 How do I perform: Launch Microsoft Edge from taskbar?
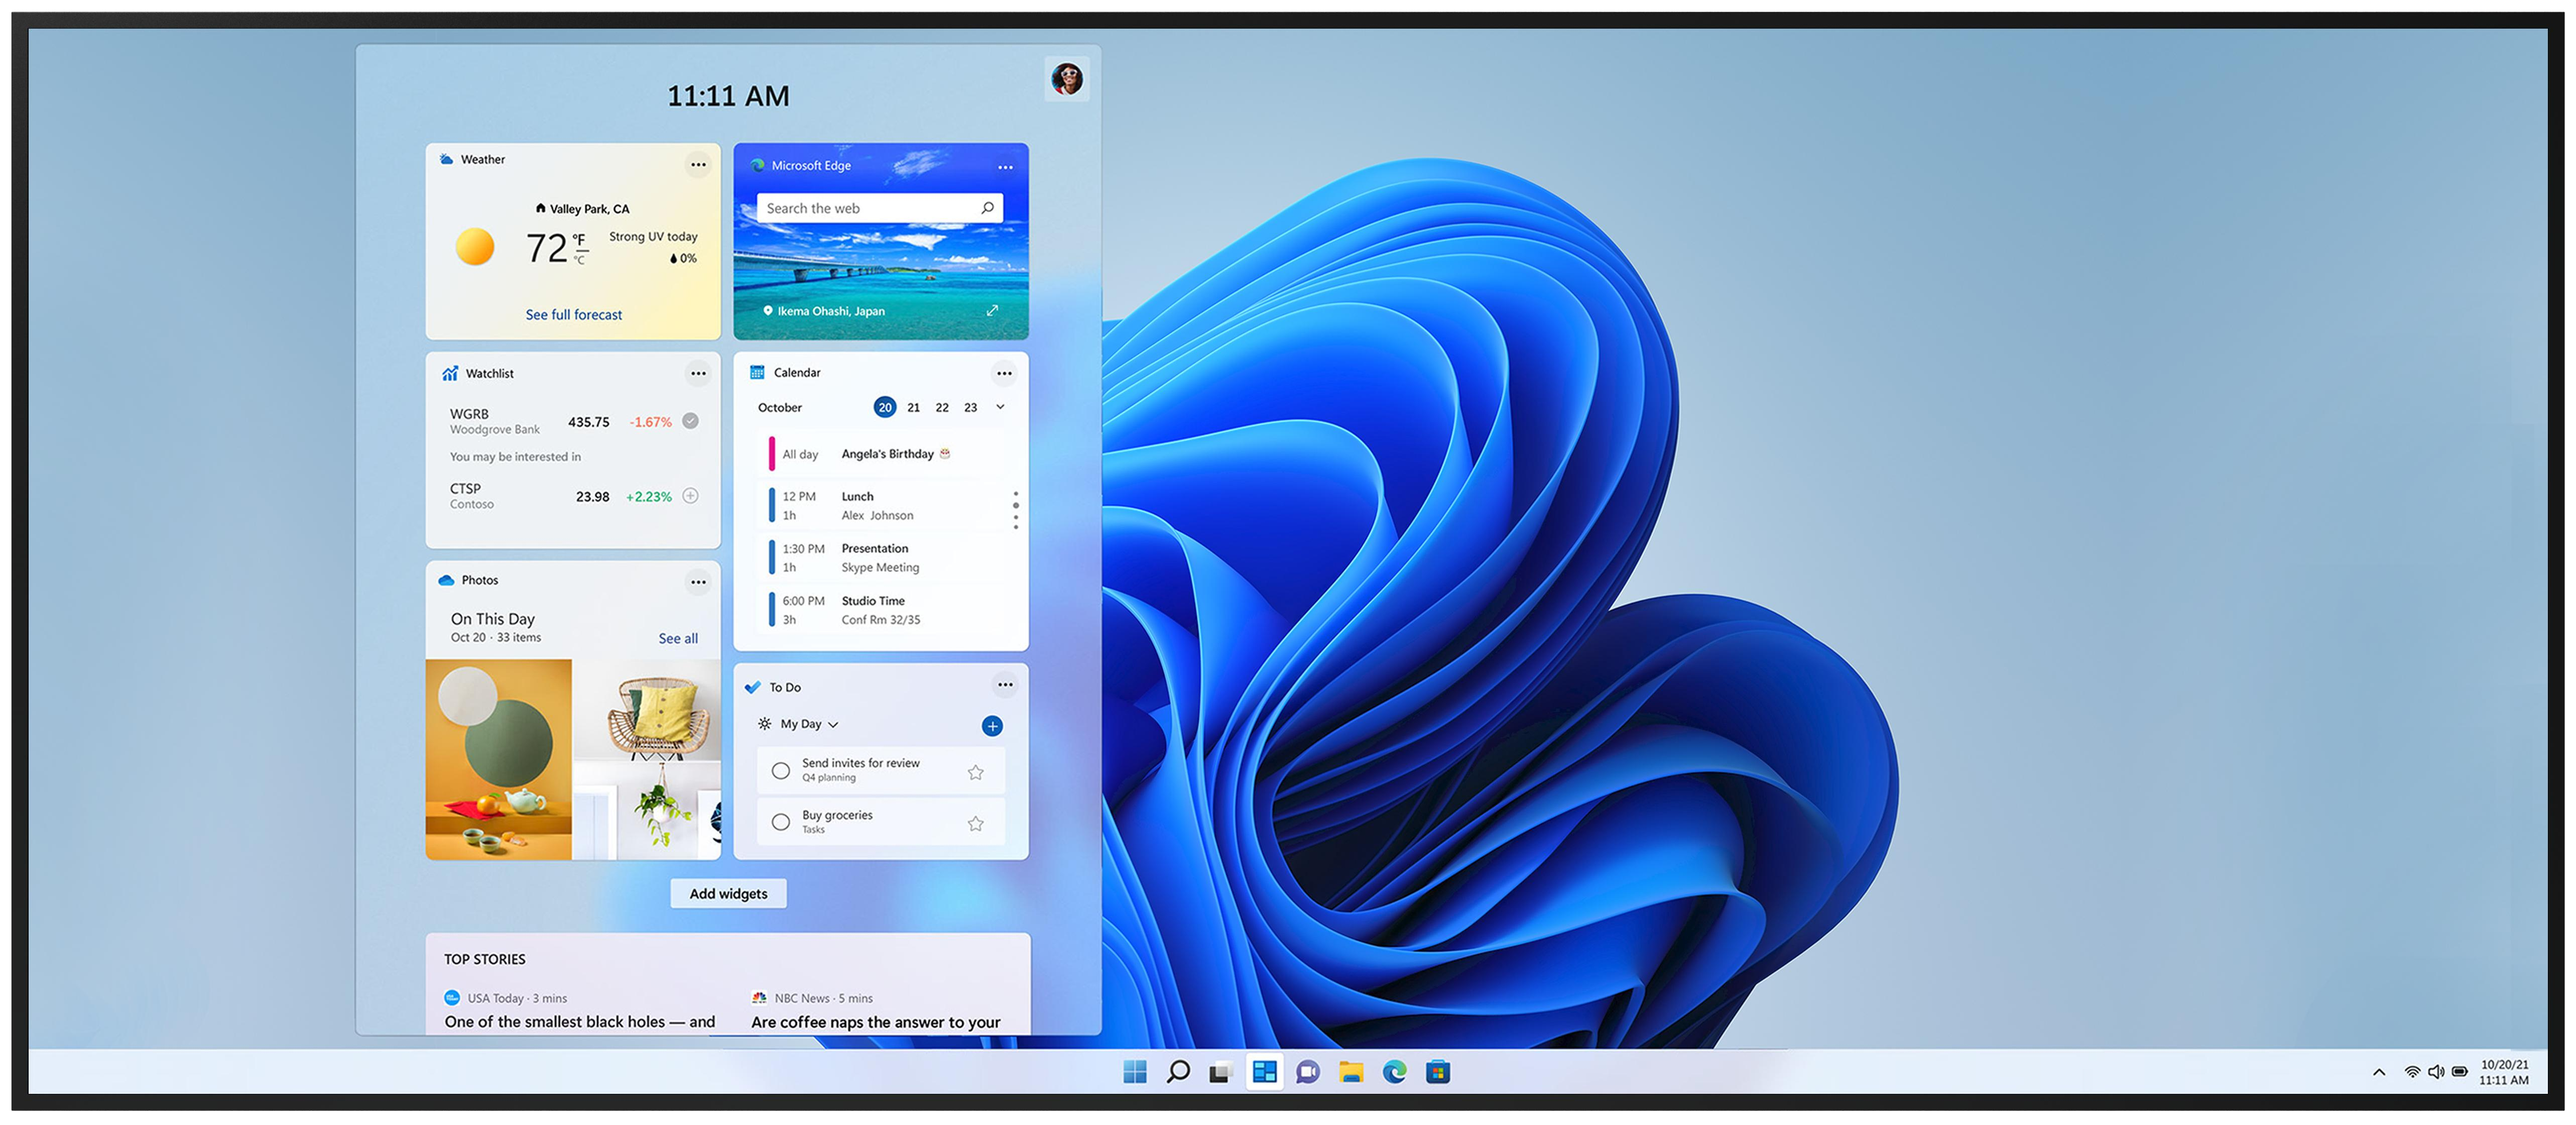click(1394, 1072)
